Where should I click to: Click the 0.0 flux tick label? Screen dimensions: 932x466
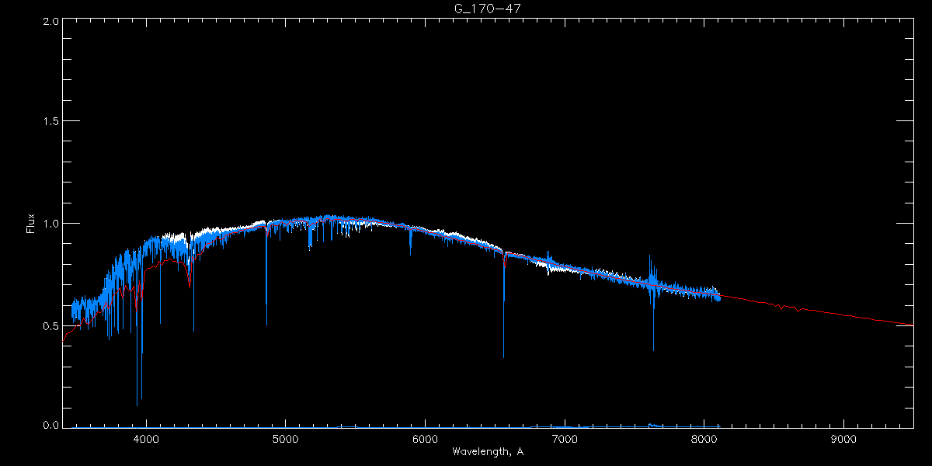50,425
